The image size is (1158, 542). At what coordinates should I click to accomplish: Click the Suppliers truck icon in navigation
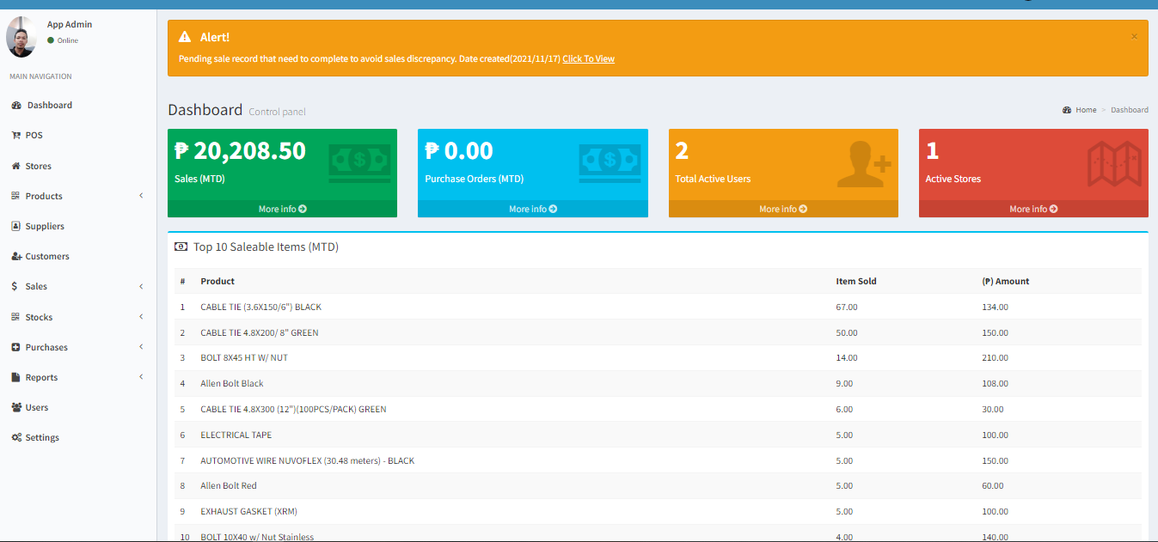19,226
